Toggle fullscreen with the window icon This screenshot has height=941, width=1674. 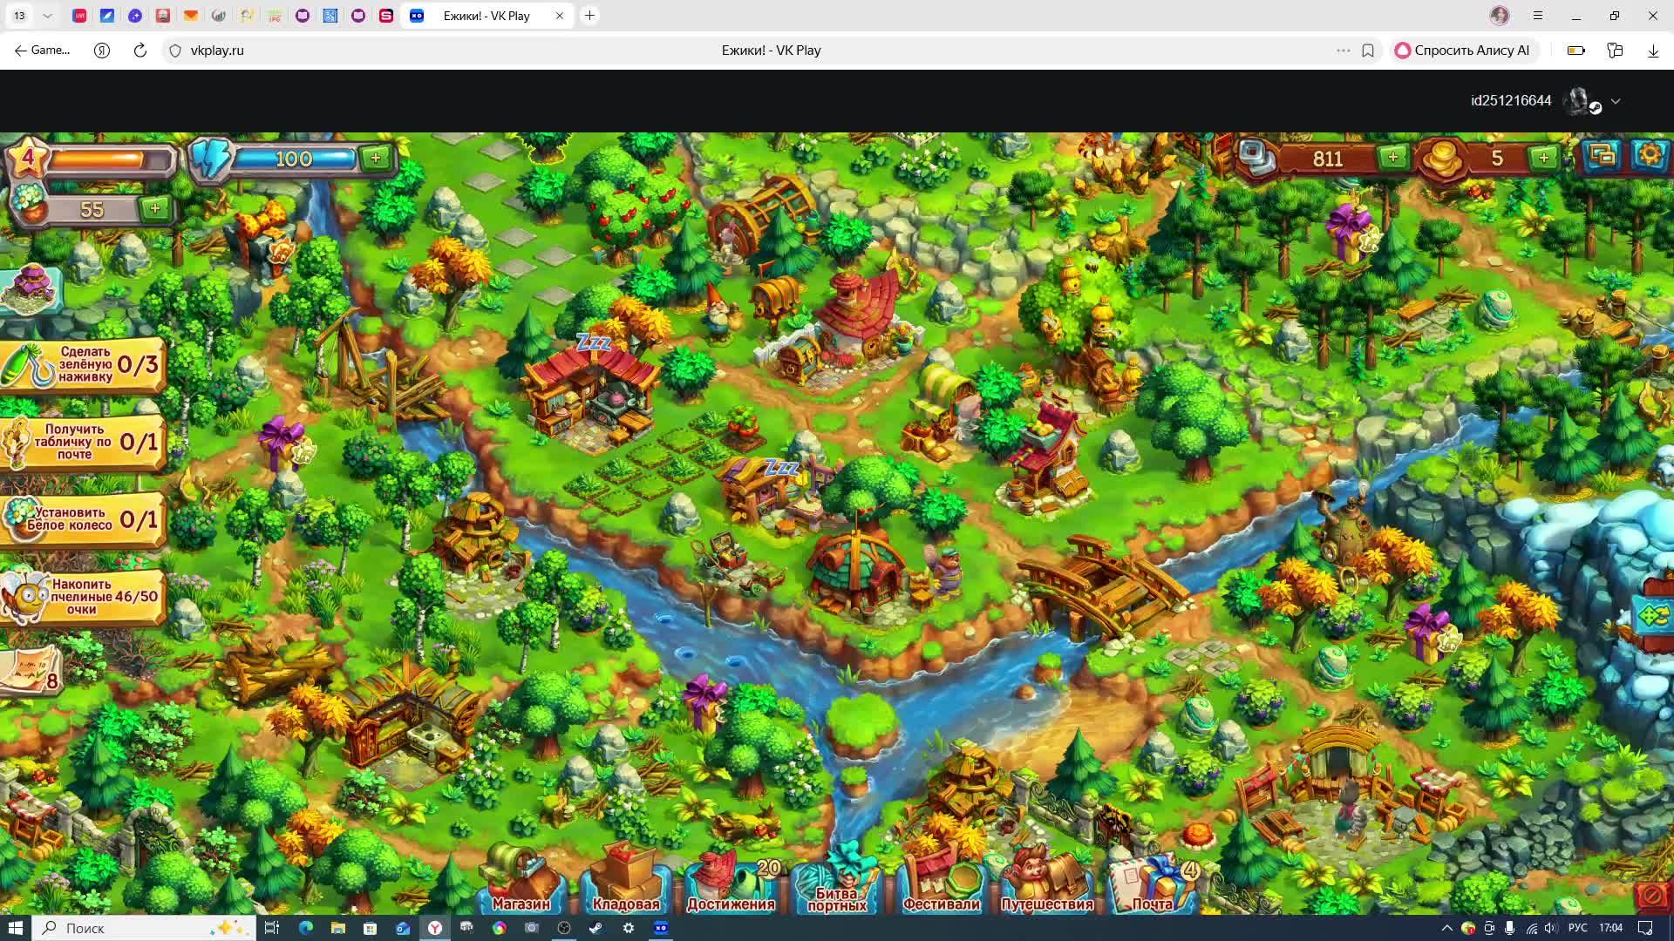1603,156
